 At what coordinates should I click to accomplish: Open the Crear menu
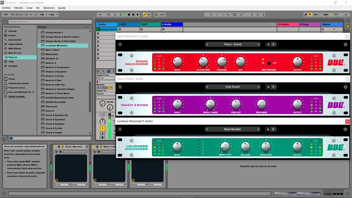29,8
